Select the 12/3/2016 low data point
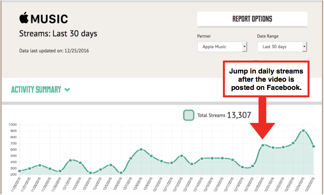 (x=90, y=173)
